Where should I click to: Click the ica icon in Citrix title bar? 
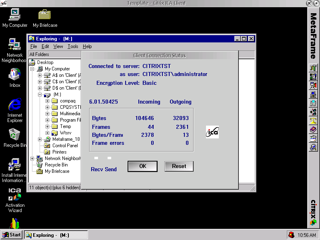(x=4, y=3)
